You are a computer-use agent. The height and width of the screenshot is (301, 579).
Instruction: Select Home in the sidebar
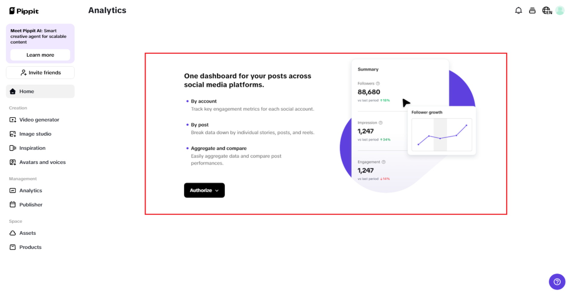point(27,91)
